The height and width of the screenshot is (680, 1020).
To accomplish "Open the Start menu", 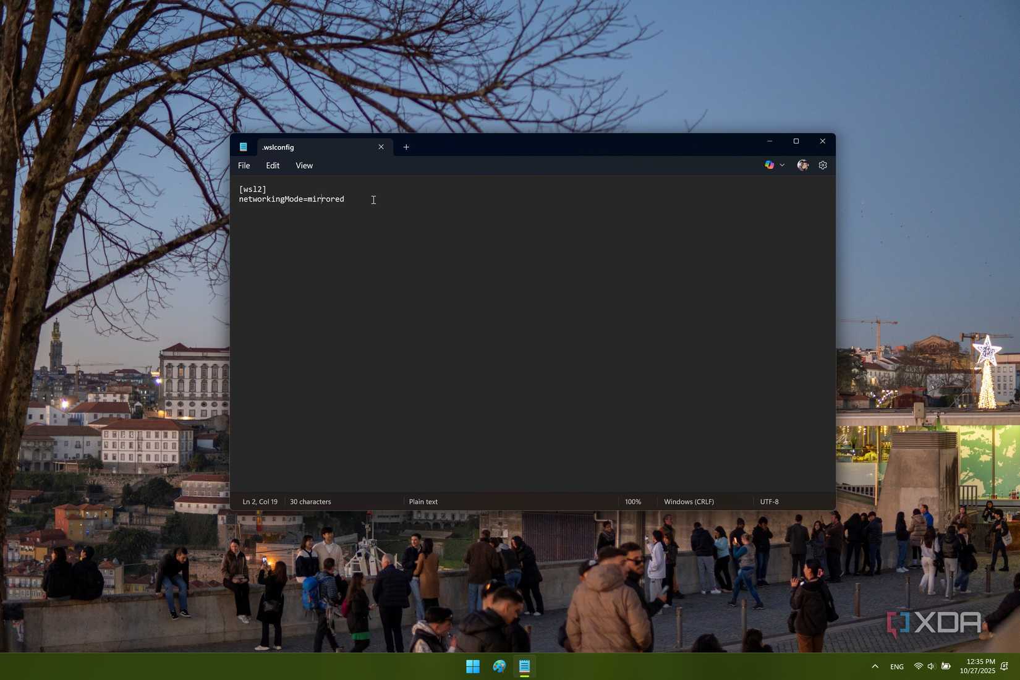I will (x=472, y=666).
